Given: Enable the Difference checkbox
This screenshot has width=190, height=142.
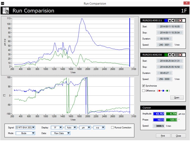Looking at the screenshot, I should (144, 91).
